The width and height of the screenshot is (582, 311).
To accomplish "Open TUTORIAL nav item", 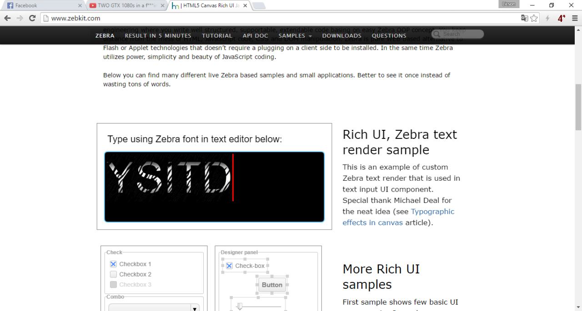I will click(217, 35).
